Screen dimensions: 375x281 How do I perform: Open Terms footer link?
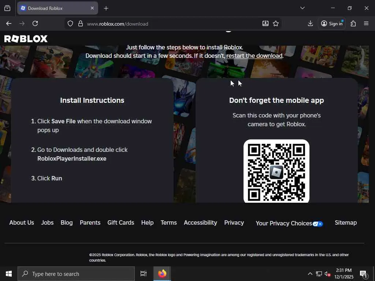[168, 222]
